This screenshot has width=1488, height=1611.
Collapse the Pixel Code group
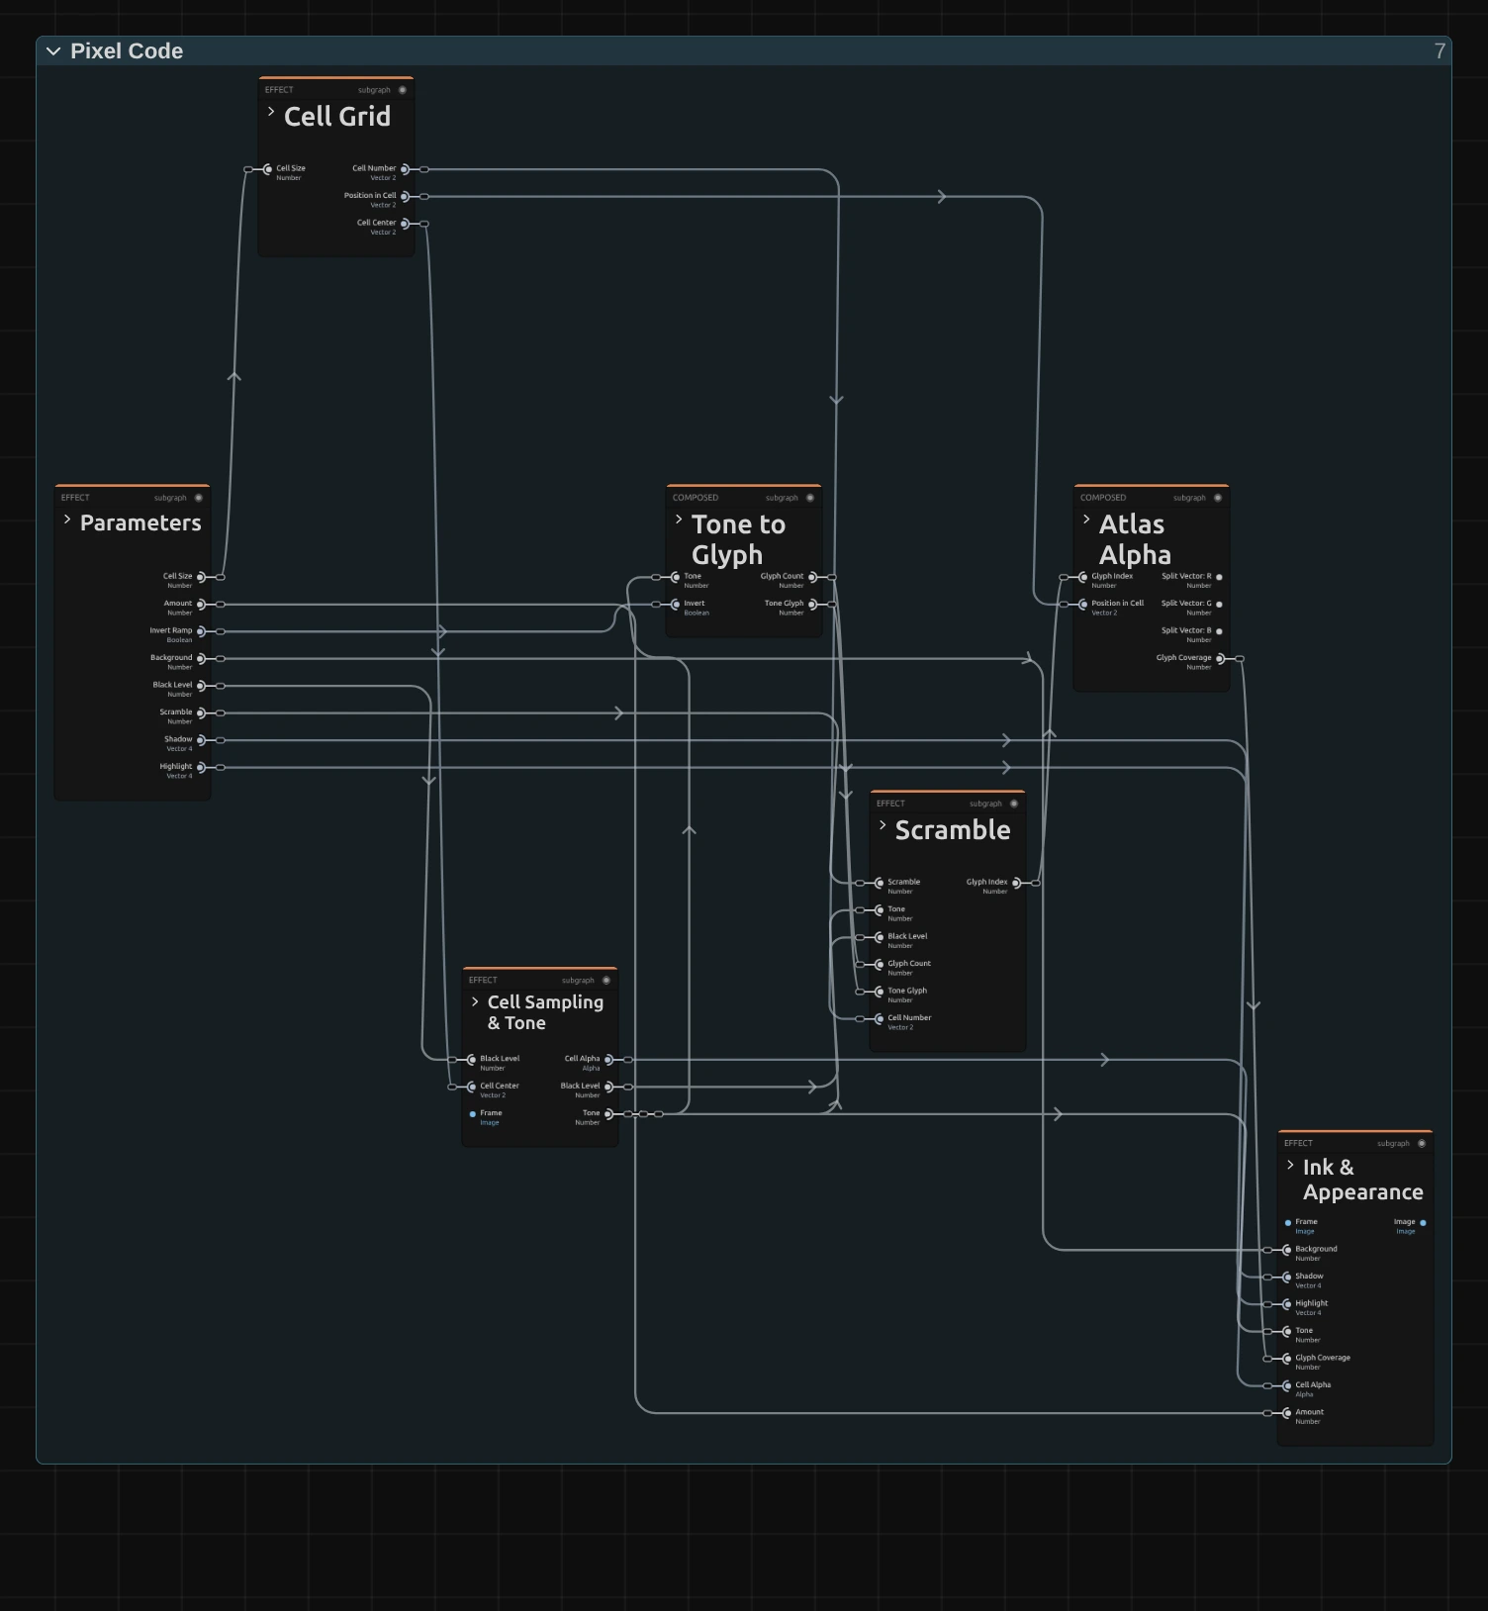click(53, 51)
